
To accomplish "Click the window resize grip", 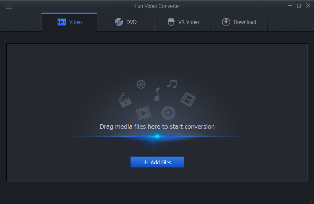I will 311,201.
